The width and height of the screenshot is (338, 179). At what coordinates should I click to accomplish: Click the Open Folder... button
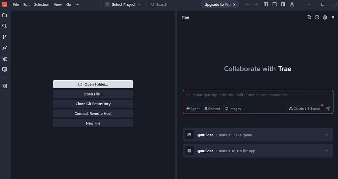pyautogui.click(x=93, y=84)
